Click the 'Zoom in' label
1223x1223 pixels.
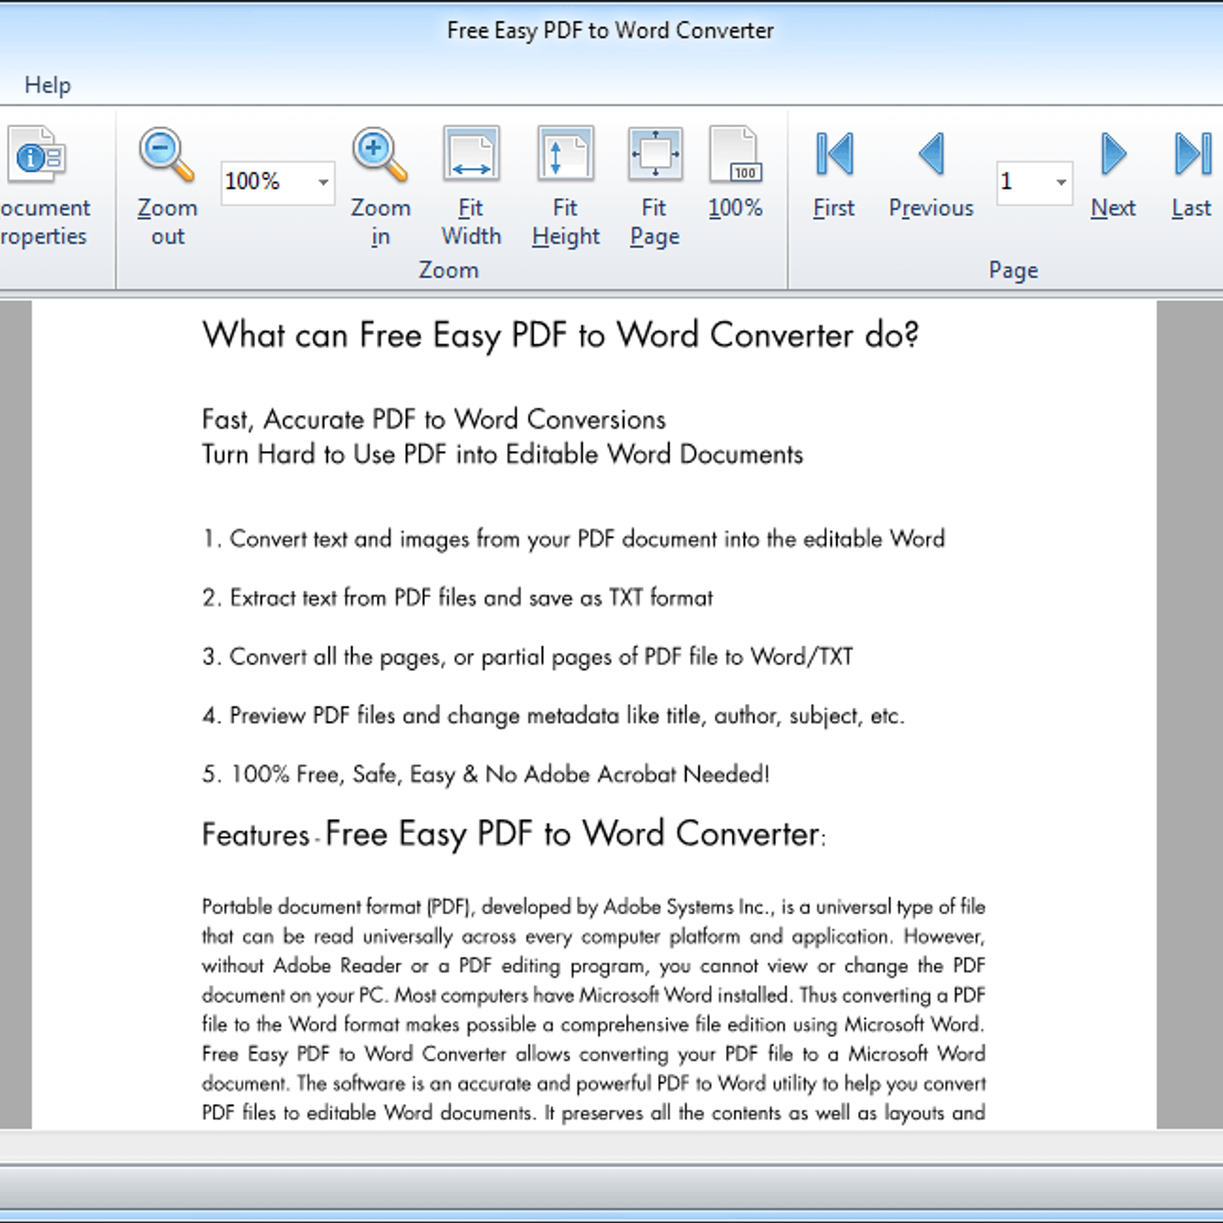pos(381,222)
